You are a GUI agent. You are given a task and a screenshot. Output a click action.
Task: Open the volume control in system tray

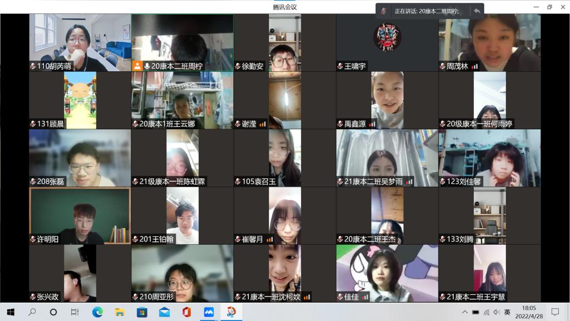(x=497, y=312)
